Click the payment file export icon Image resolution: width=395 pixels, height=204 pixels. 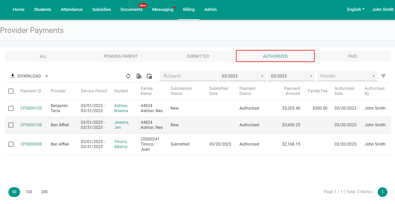click(139, 76)
